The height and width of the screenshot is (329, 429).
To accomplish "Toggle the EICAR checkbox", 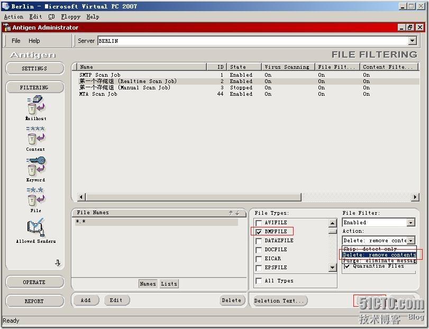I will pos(259,259).
